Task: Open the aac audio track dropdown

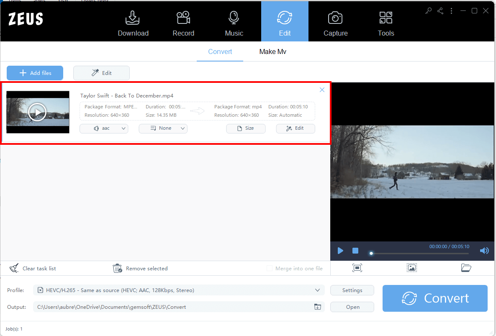Action: coord(104,128)
